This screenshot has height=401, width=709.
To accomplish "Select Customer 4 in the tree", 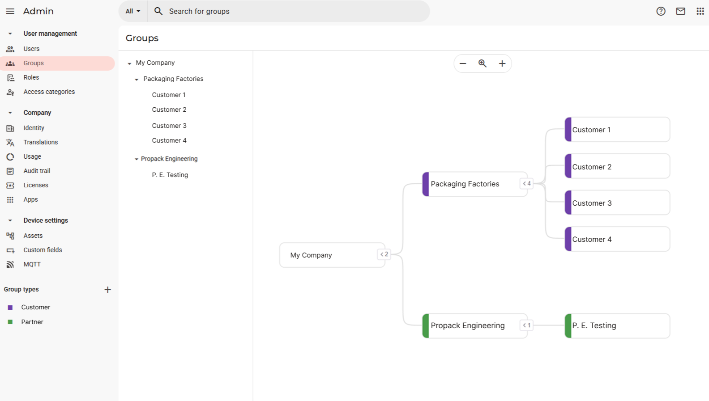I will point(169,140).
